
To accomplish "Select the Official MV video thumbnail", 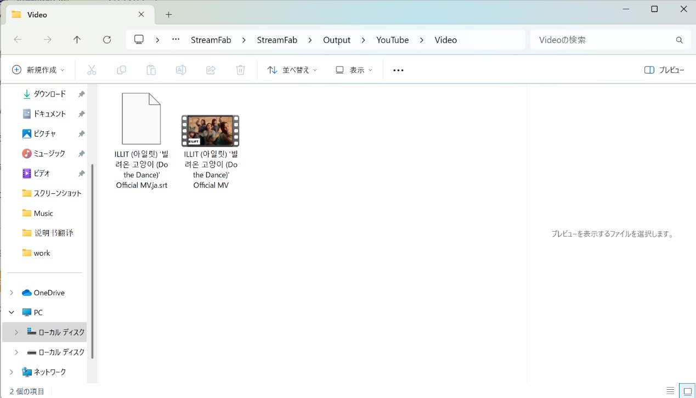I will (x=211, y=131).
